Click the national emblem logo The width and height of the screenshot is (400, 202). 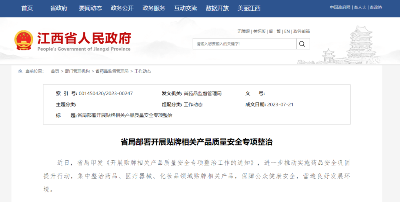coord(23,41)
